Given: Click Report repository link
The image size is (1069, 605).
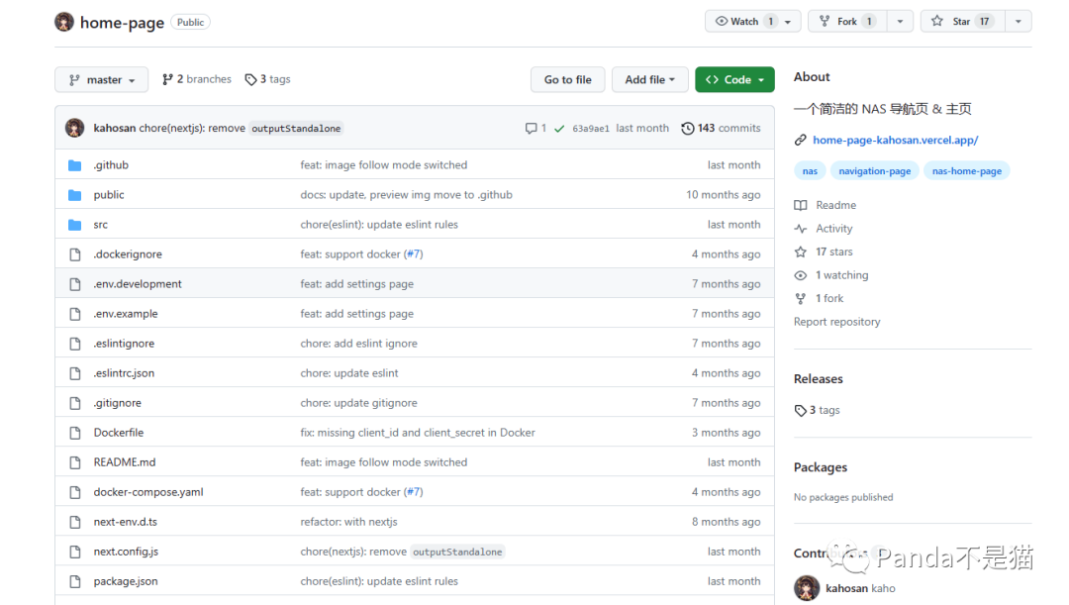Looking at the screenshot, I should coord(836,321).
